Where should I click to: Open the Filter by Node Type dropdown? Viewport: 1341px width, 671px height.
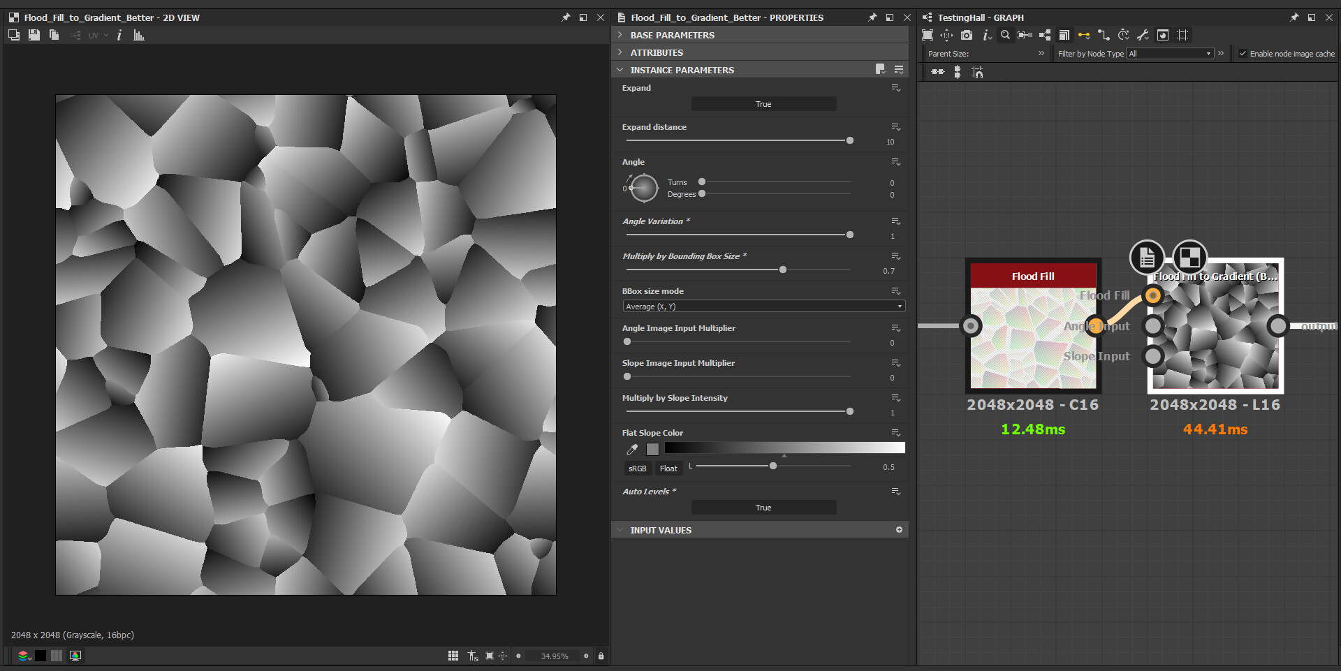pos(1168,53)
